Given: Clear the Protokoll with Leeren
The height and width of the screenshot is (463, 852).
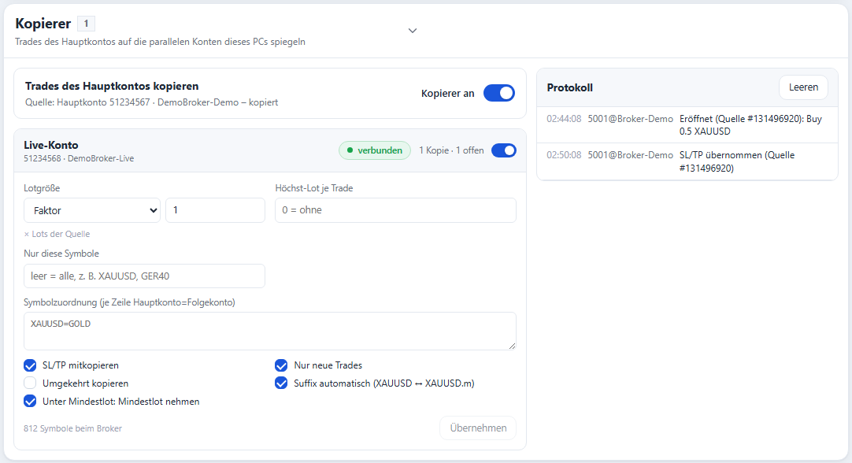Looking at the screenshot, I should [803, 87].
